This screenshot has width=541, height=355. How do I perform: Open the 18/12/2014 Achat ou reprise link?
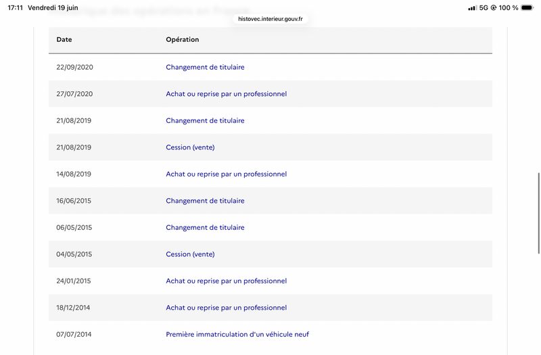[x=227, y=308]
